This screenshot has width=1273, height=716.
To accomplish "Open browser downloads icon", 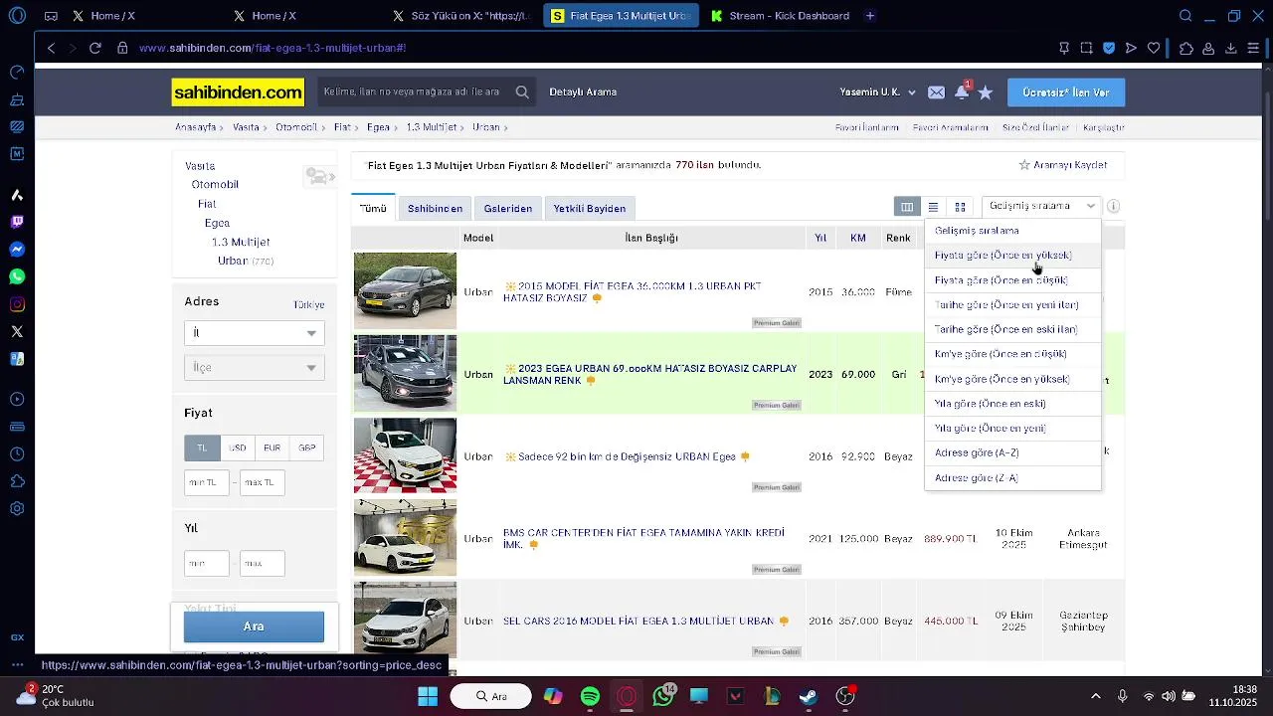I will 1230,48.
